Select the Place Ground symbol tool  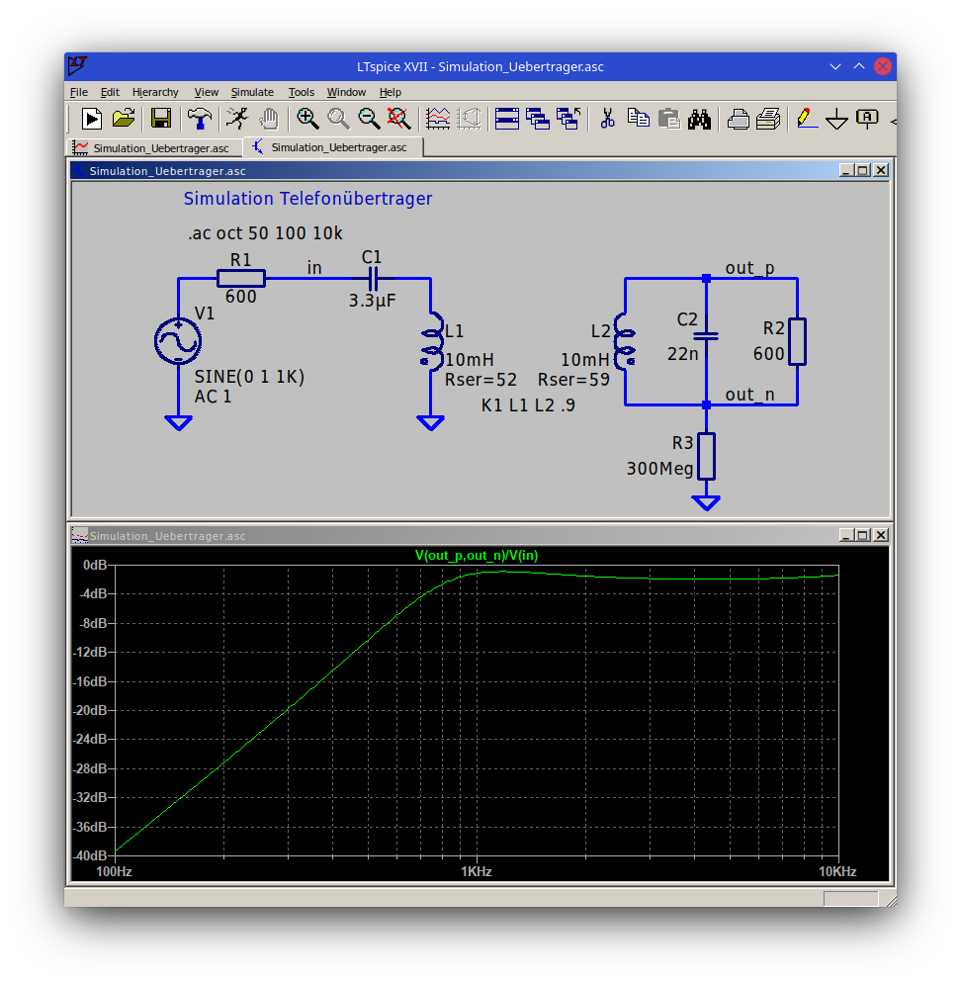coord(836,119)
